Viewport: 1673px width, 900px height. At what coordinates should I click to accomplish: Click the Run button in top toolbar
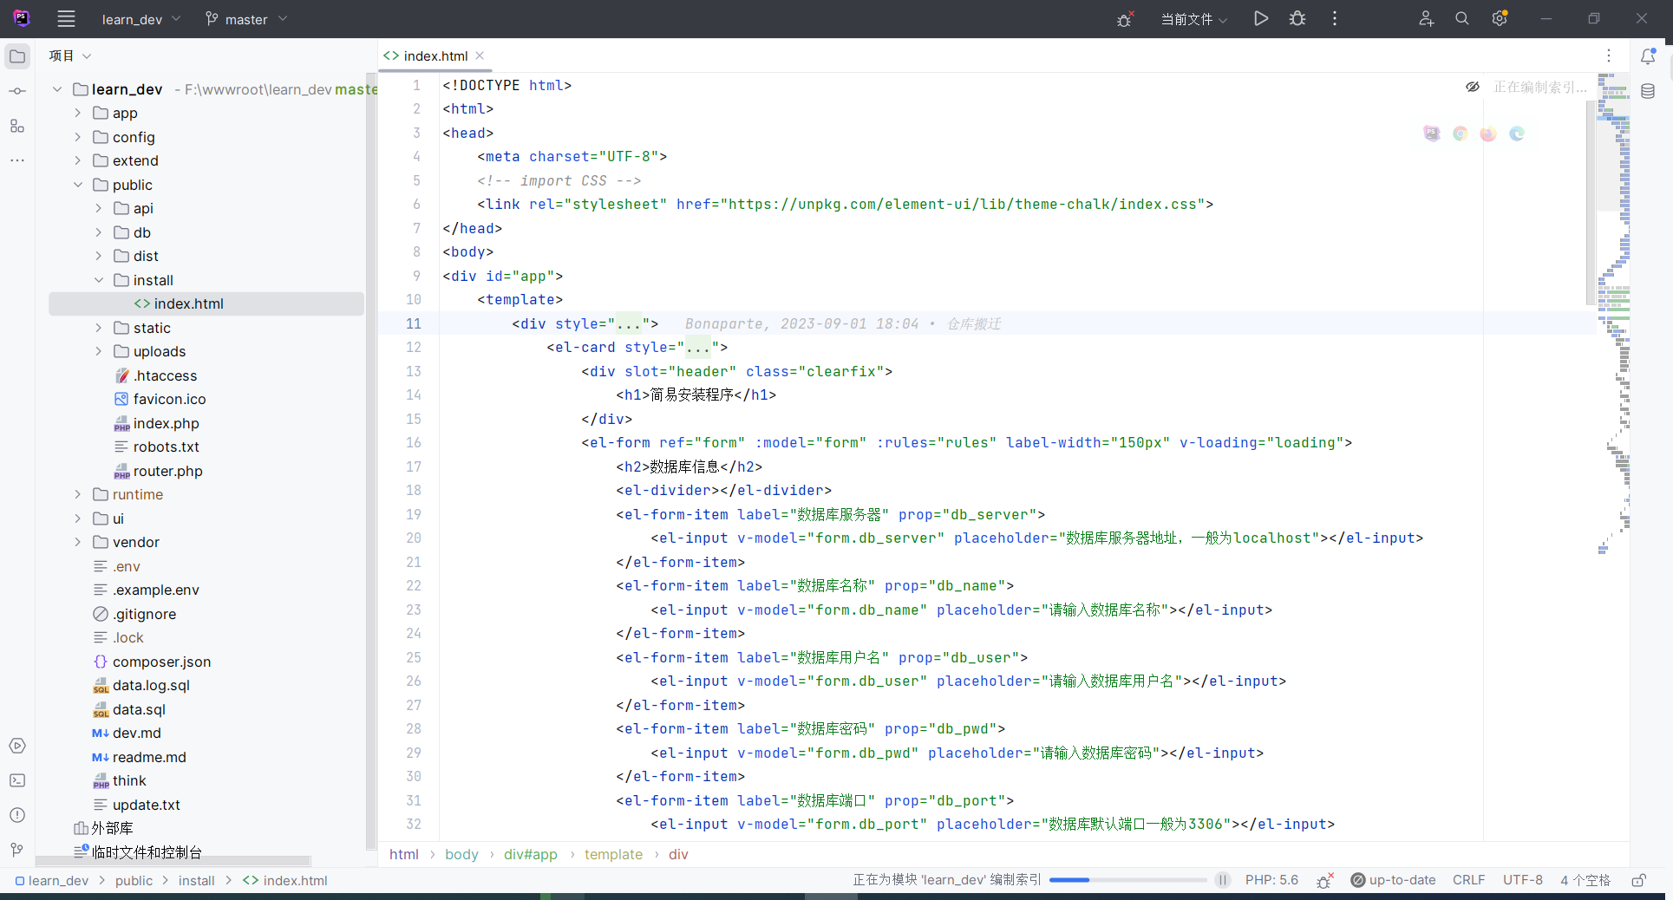[1261, 18]
